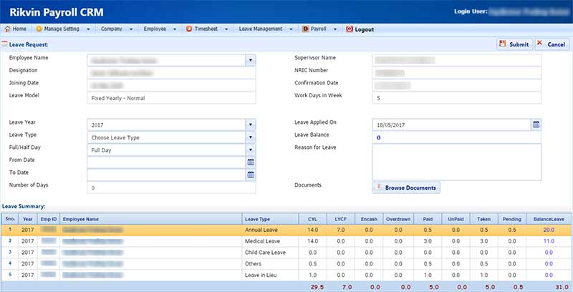Open the Company menu
The image size is (573, 292).
tap(112, 29)
